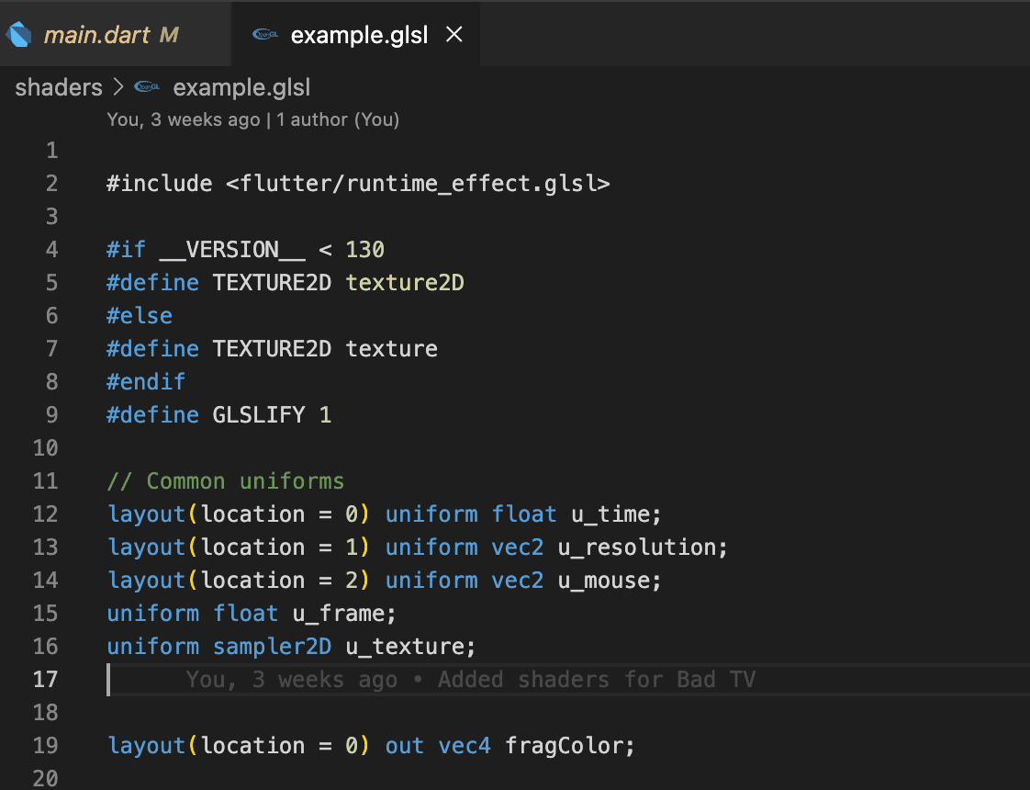Viewport: 1030px width, 790px height.
Task: Open the '1 author (You)' CodeLens link
Action: point(338,119)
